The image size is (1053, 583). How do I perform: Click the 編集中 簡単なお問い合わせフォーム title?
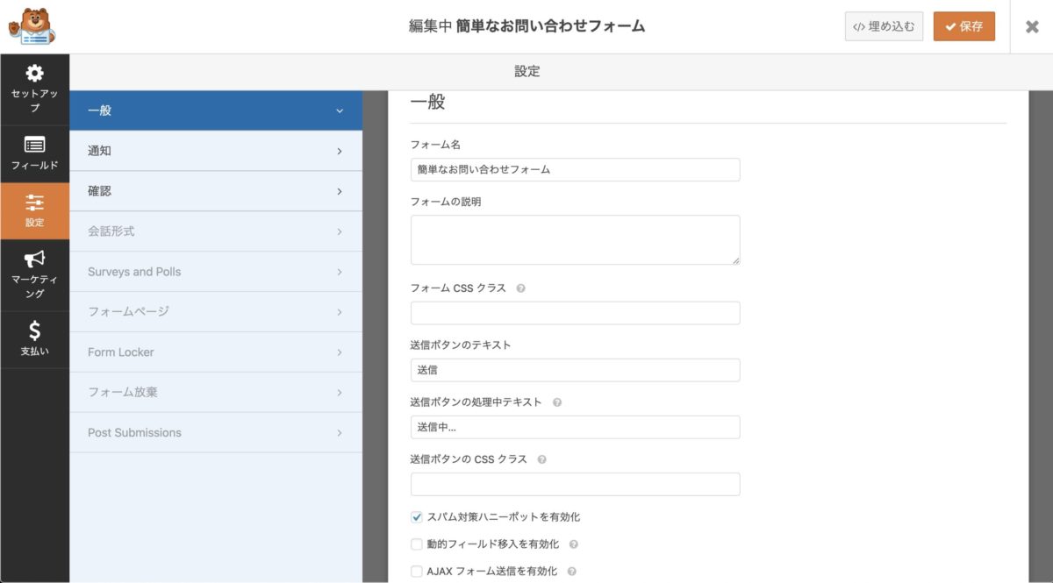(x=526, y=26)
